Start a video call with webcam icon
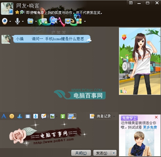Screen dimensions: 161x157 (x=4, y=21)
